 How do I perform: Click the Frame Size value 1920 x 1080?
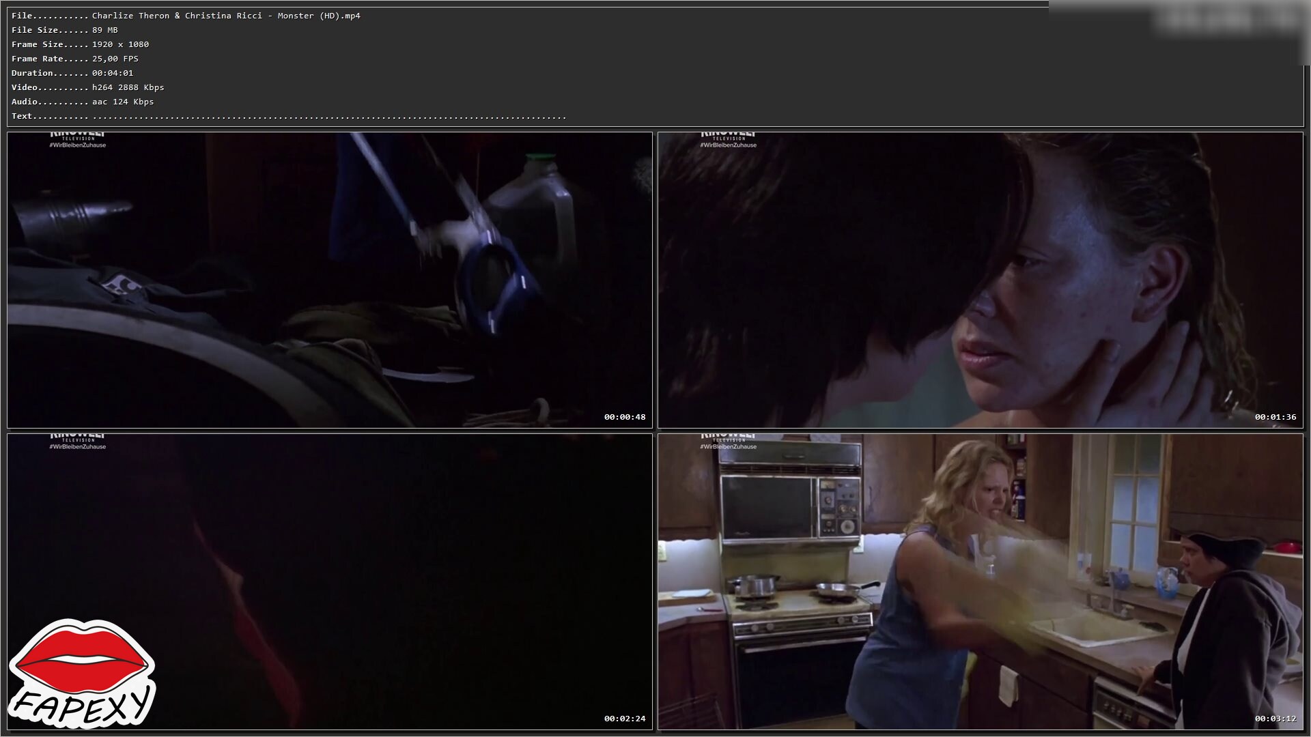120,44
